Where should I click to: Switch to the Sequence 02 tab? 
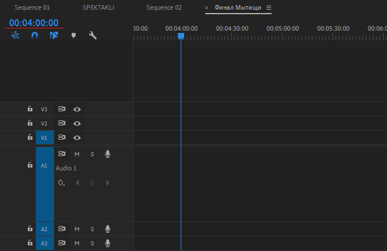coord(164,8)
